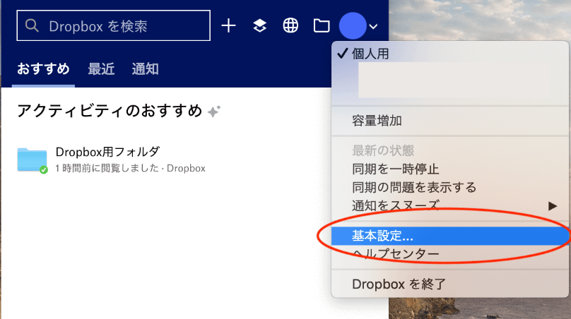The height and width of the screenshot is (319, 571).
Task: Expand the 通知をスヌーズ submenu arrow
Action: [x=553, y=206]
